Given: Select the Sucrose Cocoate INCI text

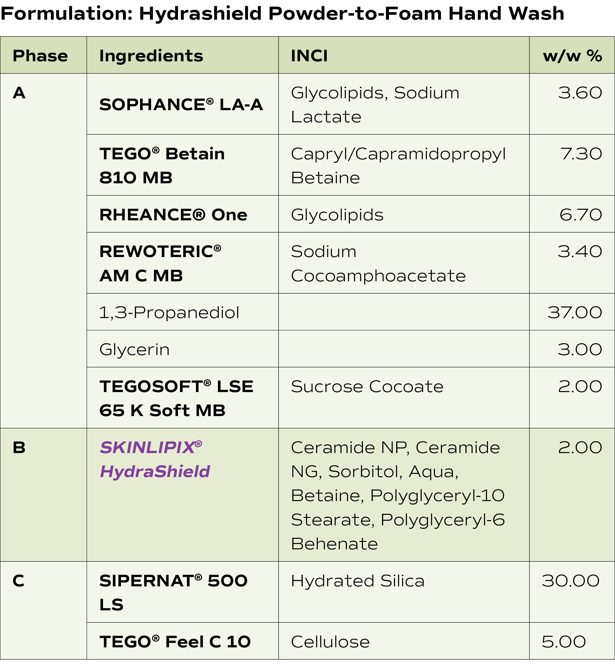Looking at the screenshot, I should click(367, 386).
